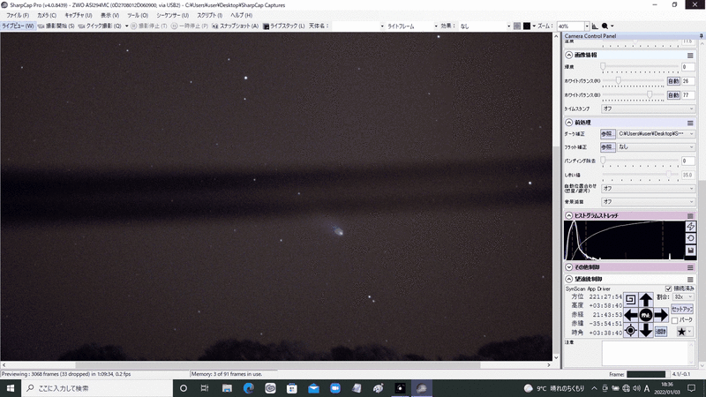
Task: Click the ホワイトバランス(B) slider thumb
Action: 650,94
